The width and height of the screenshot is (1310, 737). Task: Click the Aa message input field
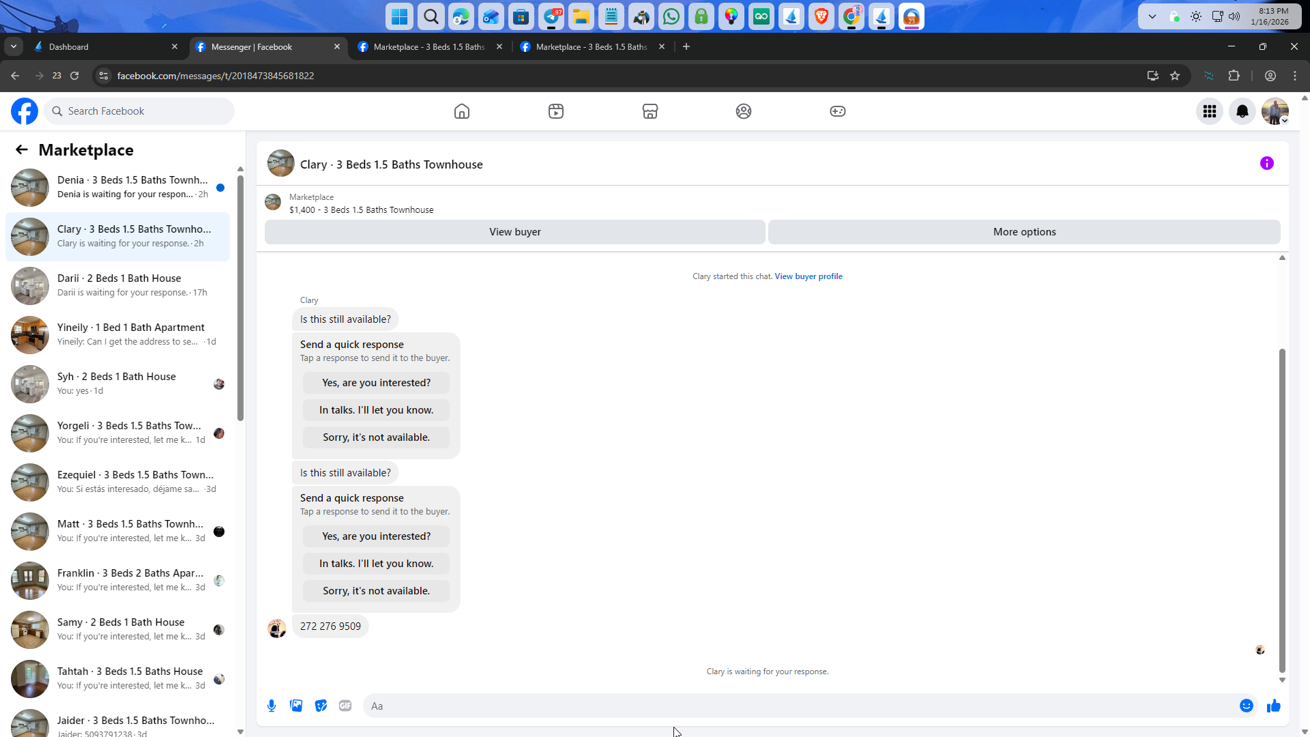[798, 706]
